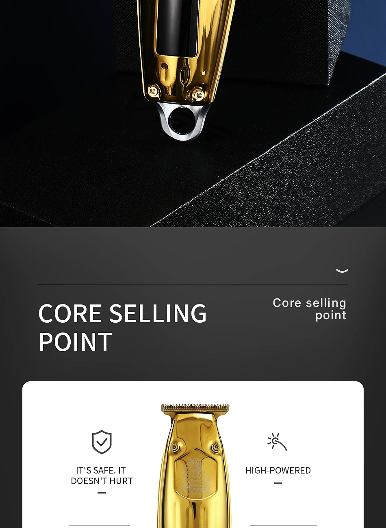Select the HIGH-POWERED label
386x528 pixels.
pos(278,470)
